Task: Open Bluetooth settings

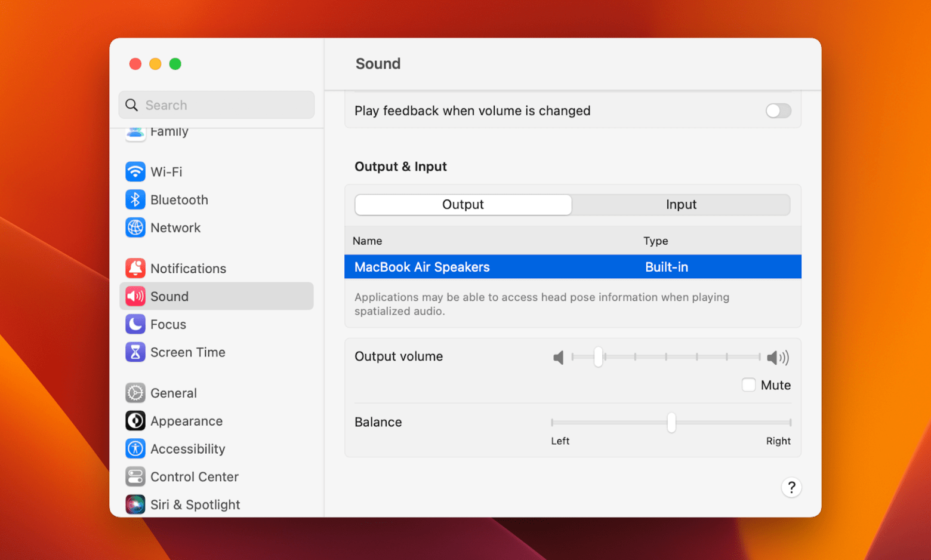Action: (178, 199)
